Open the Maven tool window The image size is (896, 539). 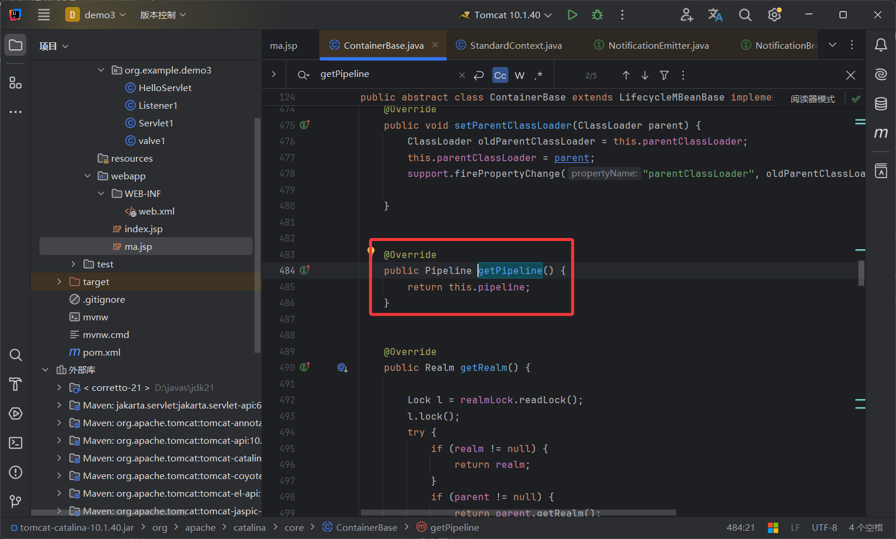(x=880, y=133)
